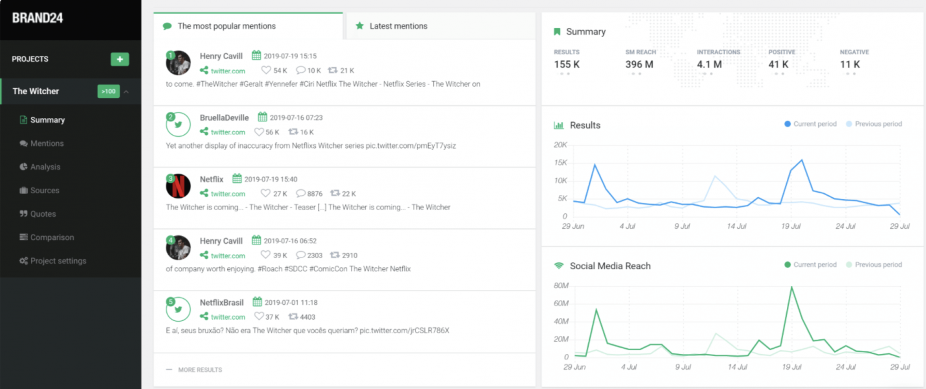Image resolution: width=926 pixels, height=389 pixels.
Task: Click the >100 badge on The Witcher
Action: (x=108, y=91)
